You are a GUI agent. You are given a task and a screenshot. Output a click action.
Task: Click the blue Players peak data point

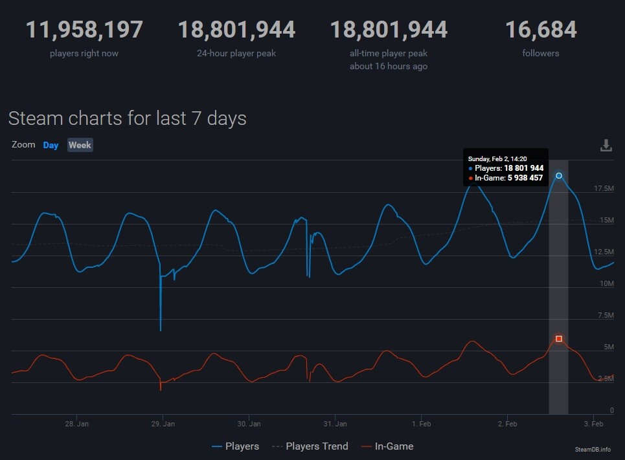coord(559,176)
